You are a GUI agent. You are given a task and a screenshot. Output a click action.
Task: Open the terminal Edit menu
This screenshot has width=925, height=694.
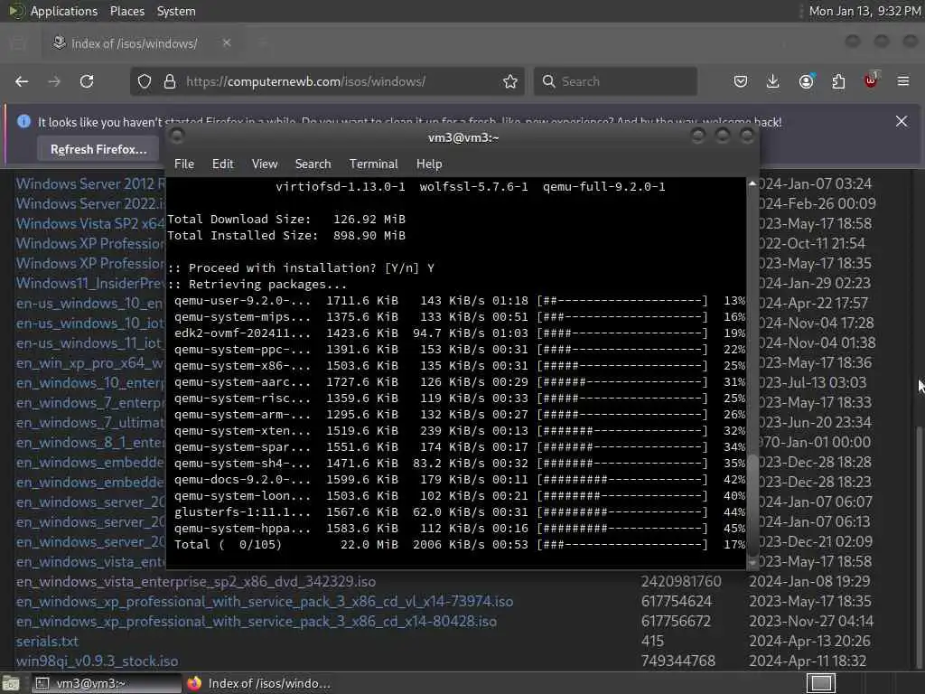click(x=222, y=164)
